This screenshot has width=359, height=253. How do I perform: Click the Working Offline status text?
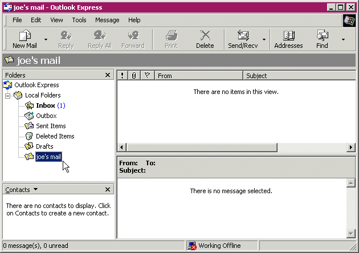(x=219, y=246)
